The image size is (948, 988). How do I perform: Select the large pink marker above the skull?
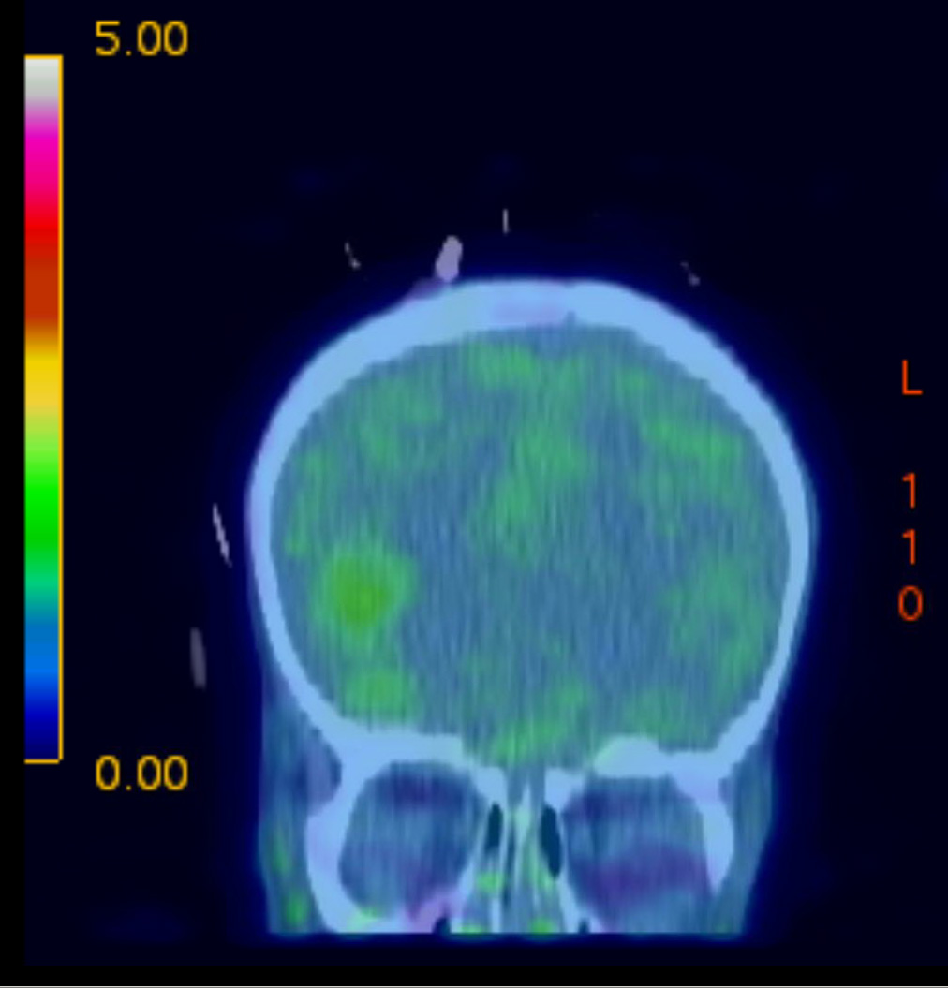coord(450,257)
